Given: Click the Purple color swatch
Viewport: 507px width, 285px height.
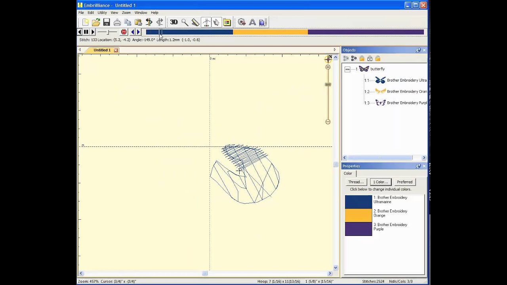Looking at the screenshot, I should tap(358, 229).
